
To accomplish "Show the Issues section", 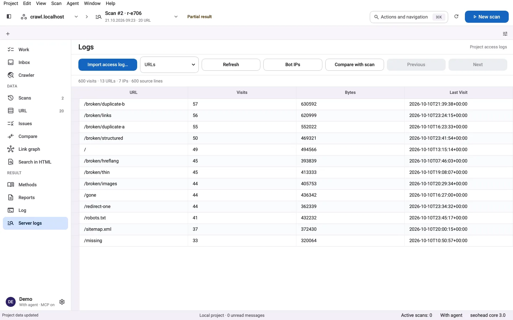I will coord(35,123).
